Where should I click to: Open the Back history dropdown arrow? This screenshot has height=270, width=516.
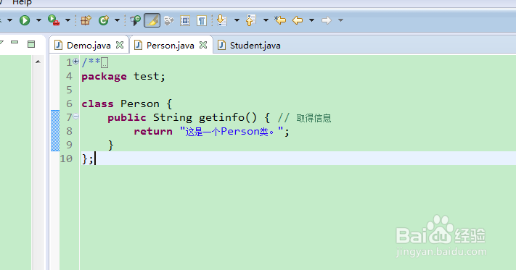pos(311,20)
